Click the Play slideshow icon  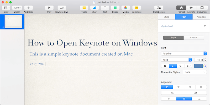[49, 8]
